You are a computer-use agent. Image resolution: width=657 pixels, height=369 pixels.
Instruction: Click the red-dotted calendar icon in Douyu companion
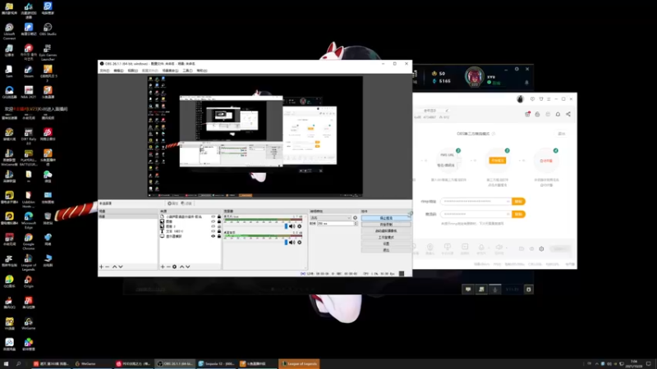527,114
